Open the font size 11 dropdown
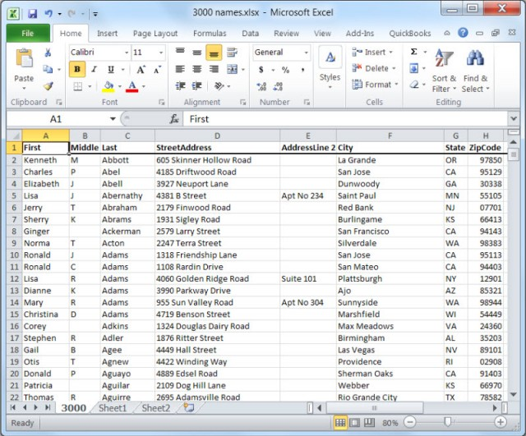Screen dimensions: 526x436 (161, 53)
